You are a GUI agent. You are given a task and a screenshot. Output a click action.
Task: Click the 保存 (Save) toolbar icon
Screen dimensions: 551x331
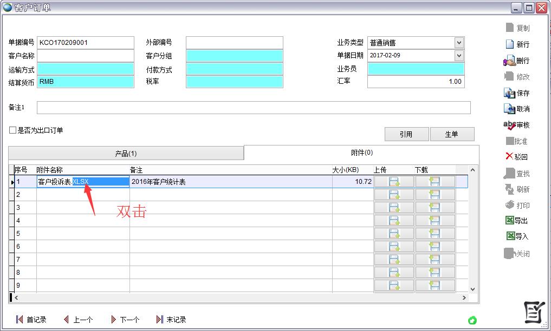pyautogui.click(x=509, y=93)
